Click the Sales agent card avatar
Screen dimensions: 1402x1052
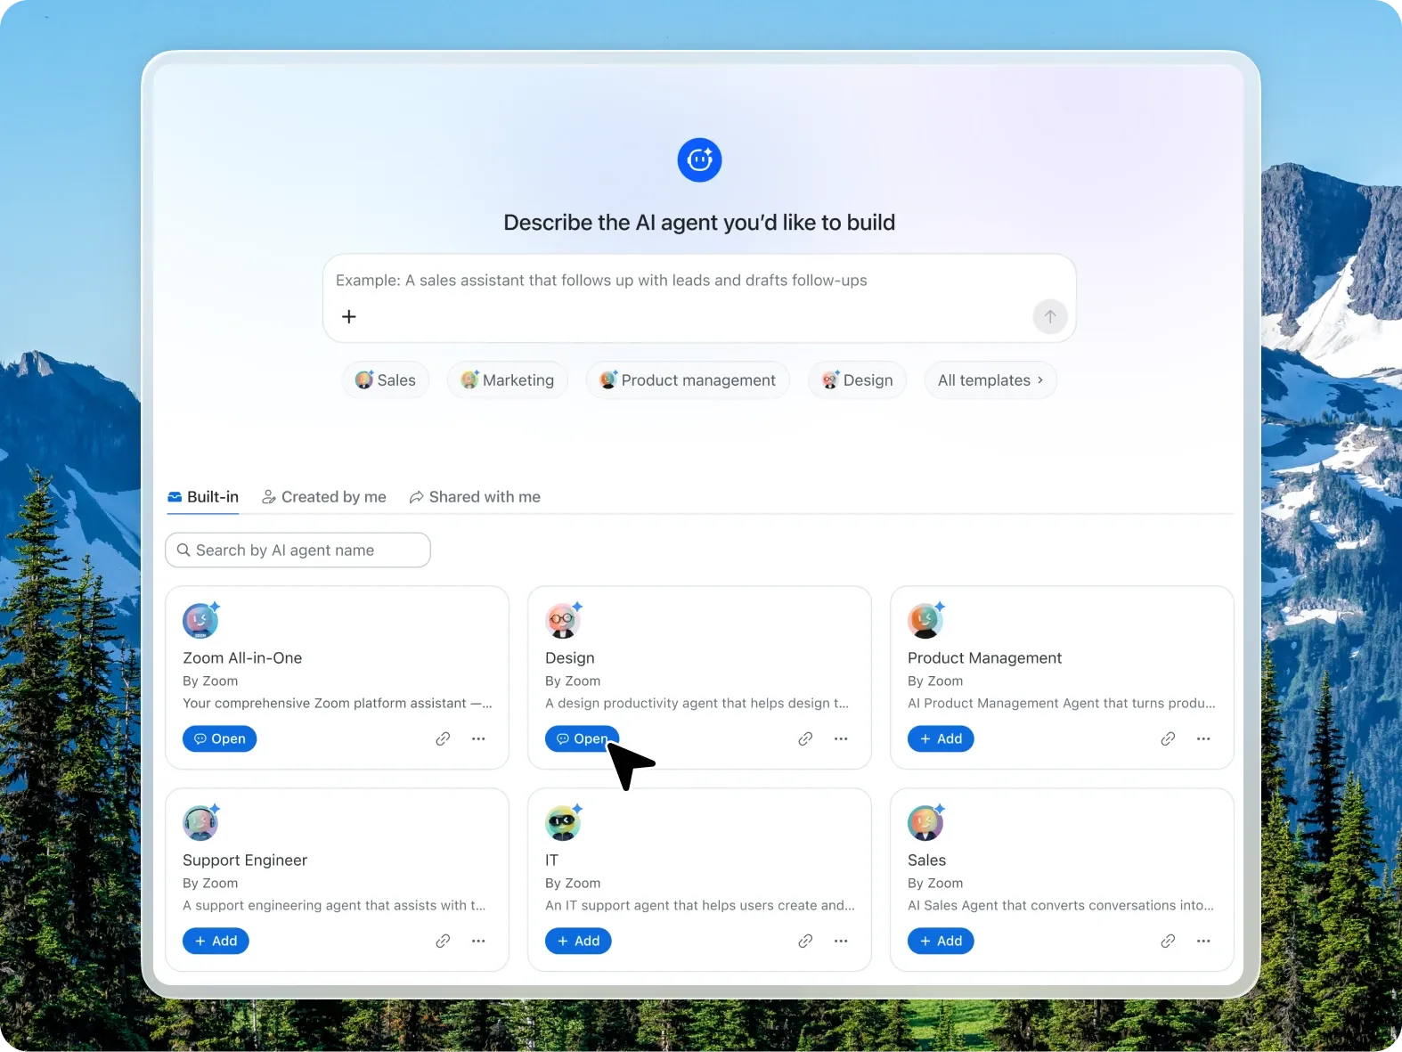(926, 822)
